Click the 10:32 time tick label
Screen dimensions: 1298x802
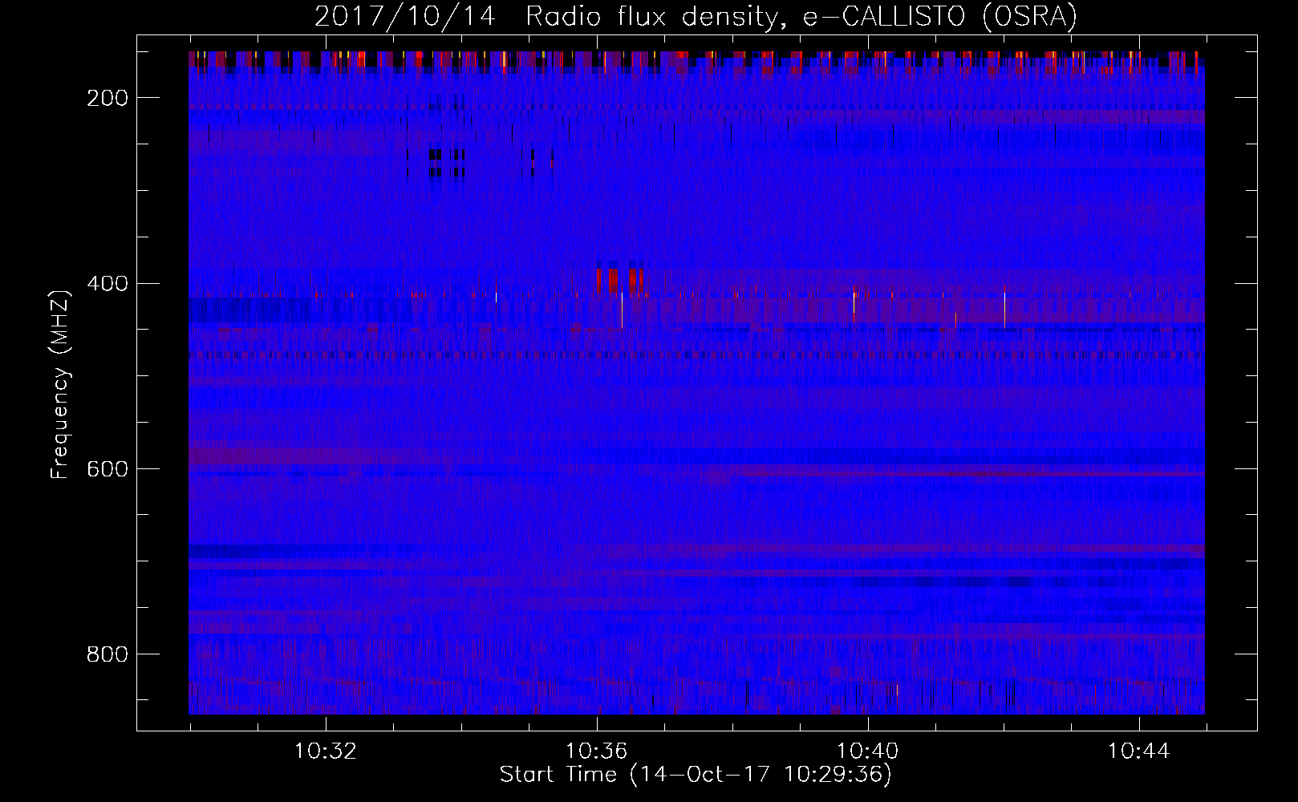[325, 751]
